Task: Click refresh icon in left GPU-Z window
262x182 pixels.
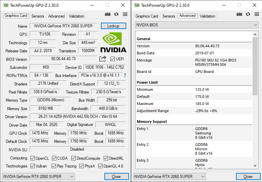Action: pyautogui.click(x=116, y=15)
